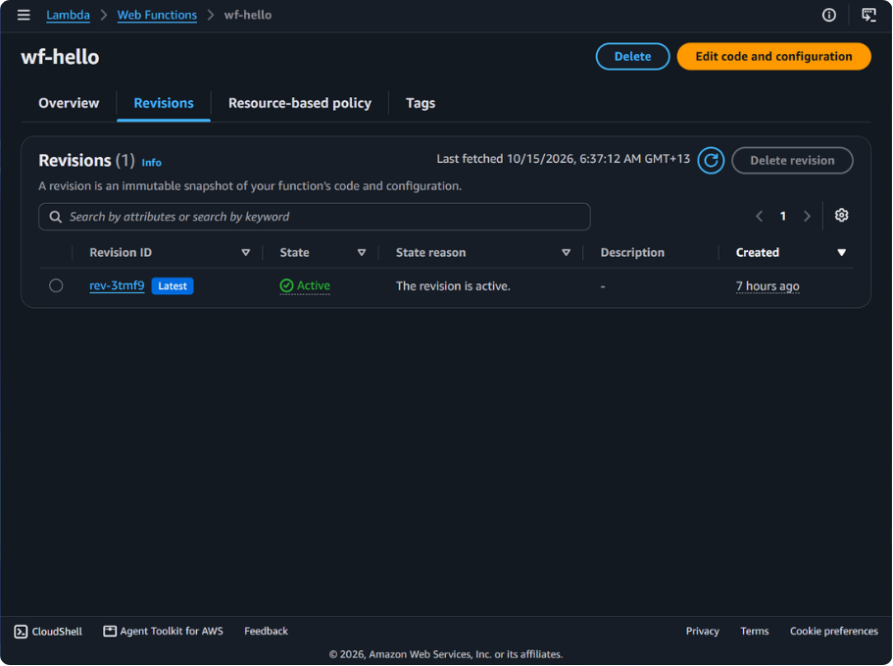Open Cookie preferences
The width and height of the screenshot is (893, 666).
click(x=834, y=631)
